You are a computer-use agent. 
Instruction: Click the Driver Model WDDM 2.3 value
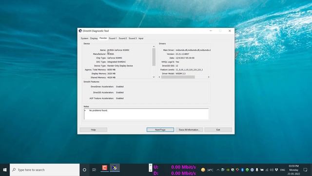180,74
